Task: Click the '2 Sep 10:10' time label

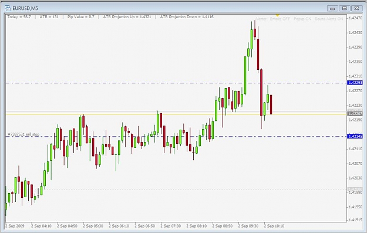Action: [274, 226]
